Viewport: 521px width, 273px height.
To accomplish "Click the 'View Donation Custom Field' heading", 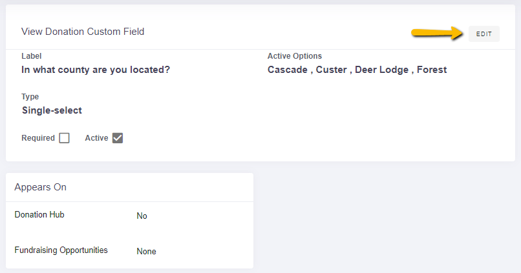I will [83, 32].
